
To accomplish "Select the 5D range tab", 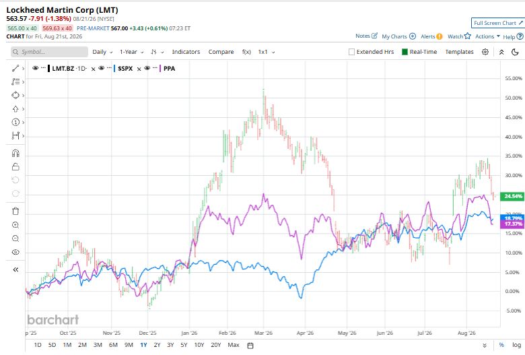I will click(53, 345).
